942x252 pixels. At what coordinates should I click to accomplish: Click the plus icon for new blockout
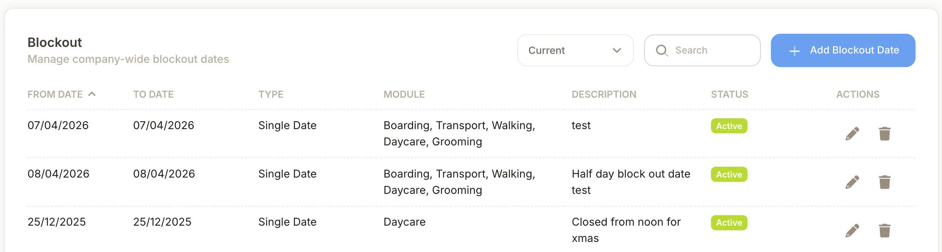click(795, 51)
